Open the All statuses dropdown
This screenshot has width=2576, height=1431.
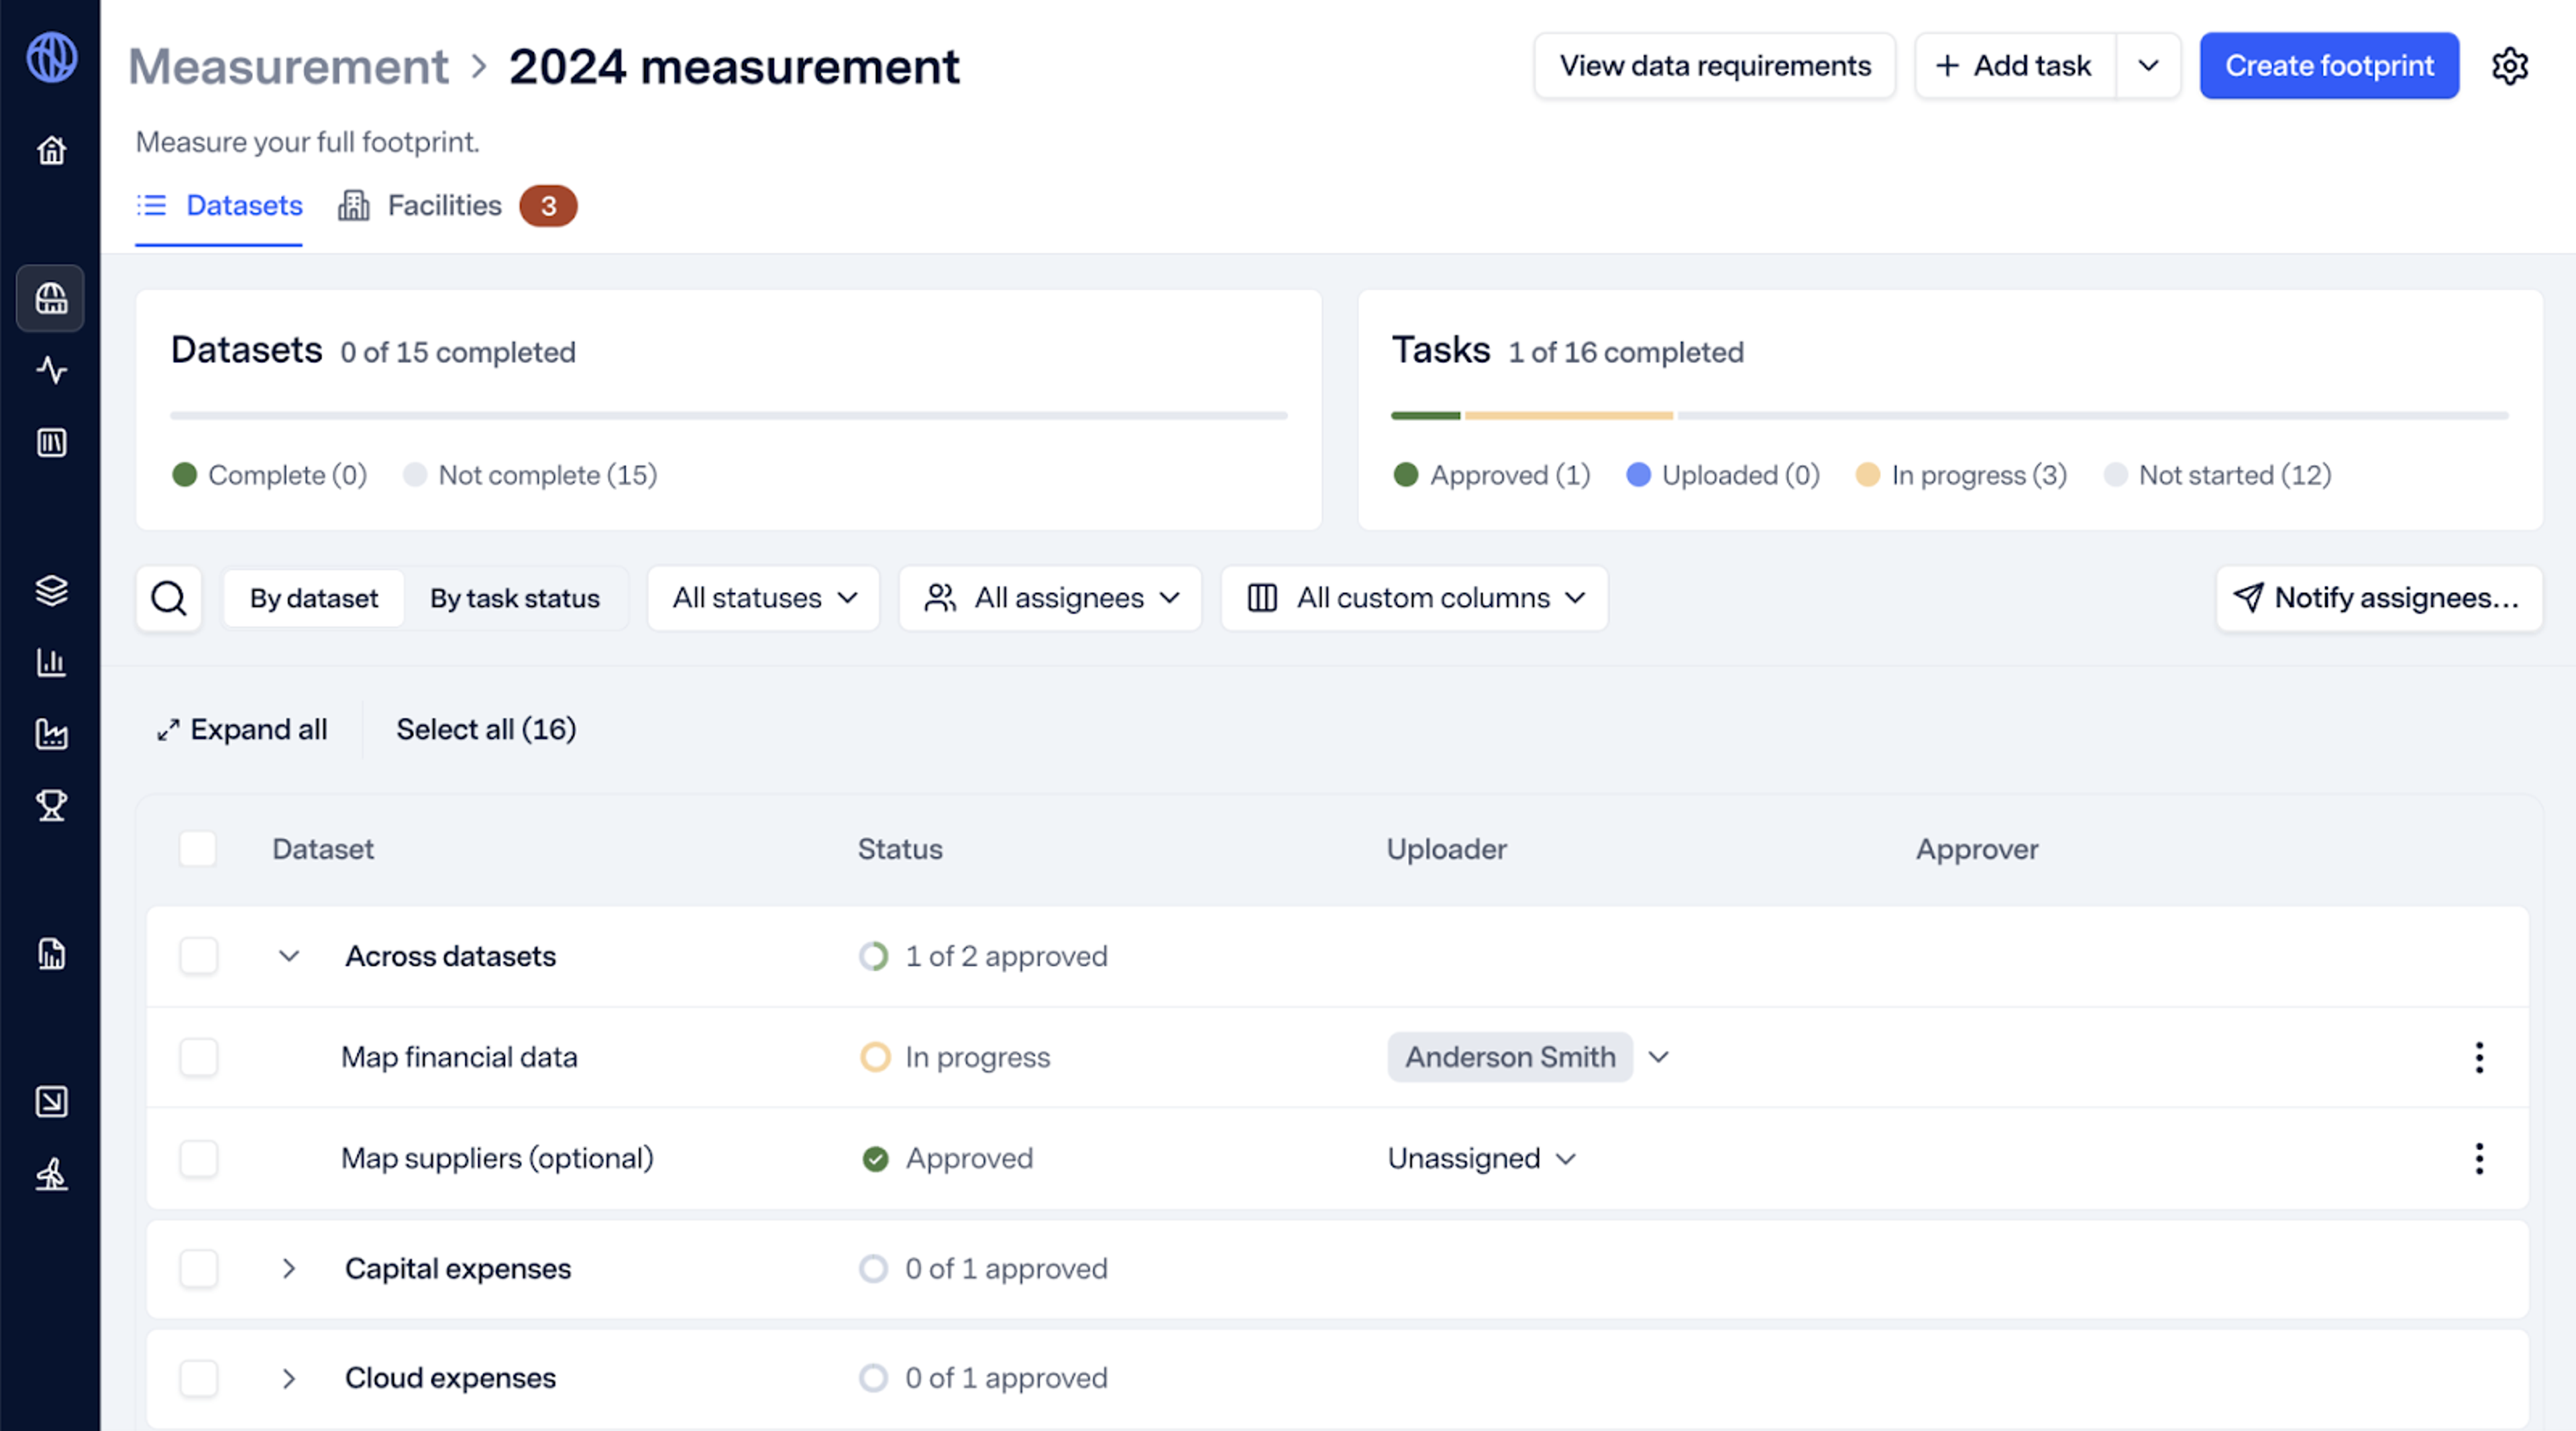(x=764, y=599)
